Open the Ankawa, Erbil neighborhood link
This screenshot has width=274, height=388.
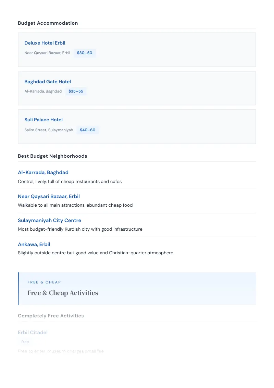[x=34, y=244]
